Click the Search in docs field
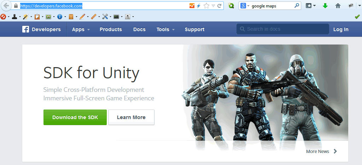The width and height of the screenshot is (362, 165). click(x=282, y=29)
